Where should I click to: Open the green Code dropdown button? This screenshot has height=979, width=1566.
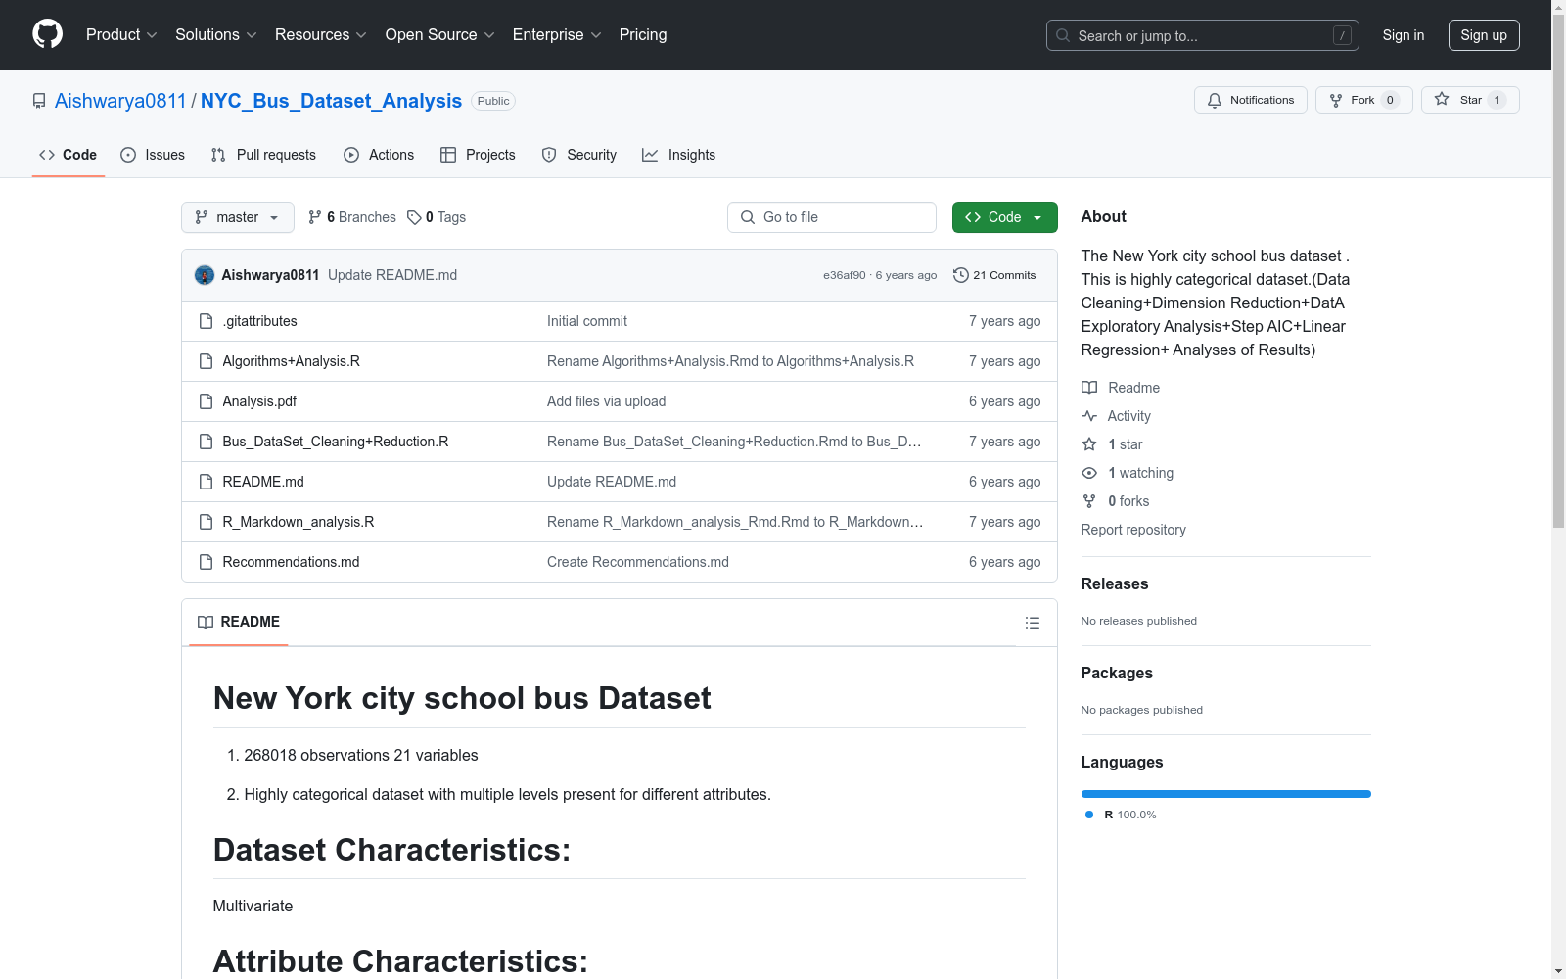coord(1004,217)
